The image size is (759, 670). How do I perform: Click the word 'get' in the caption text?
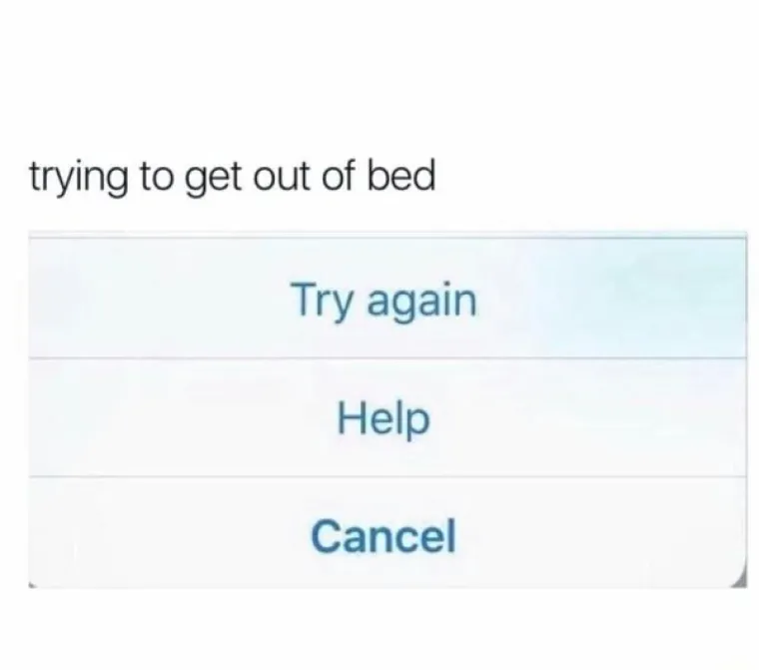[213, 180]
